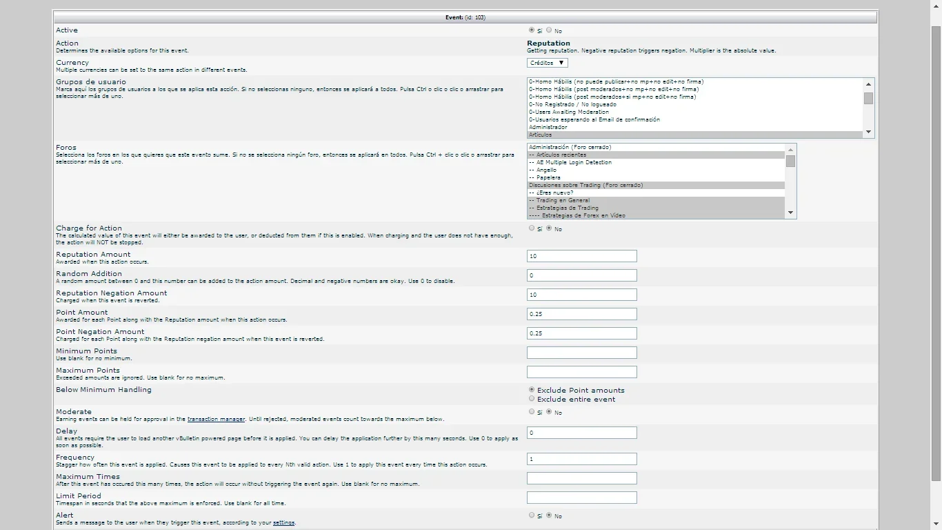The height and width of the screenshot is (530, 942).
Task: Select 'Artículos' in user groups list
Action: [x=695, y=135]
